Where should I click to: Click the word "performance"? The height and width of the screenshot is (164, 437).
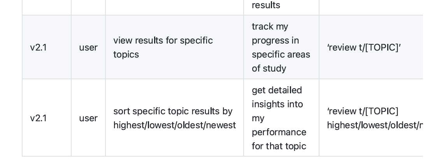click(x=279, y=132)
